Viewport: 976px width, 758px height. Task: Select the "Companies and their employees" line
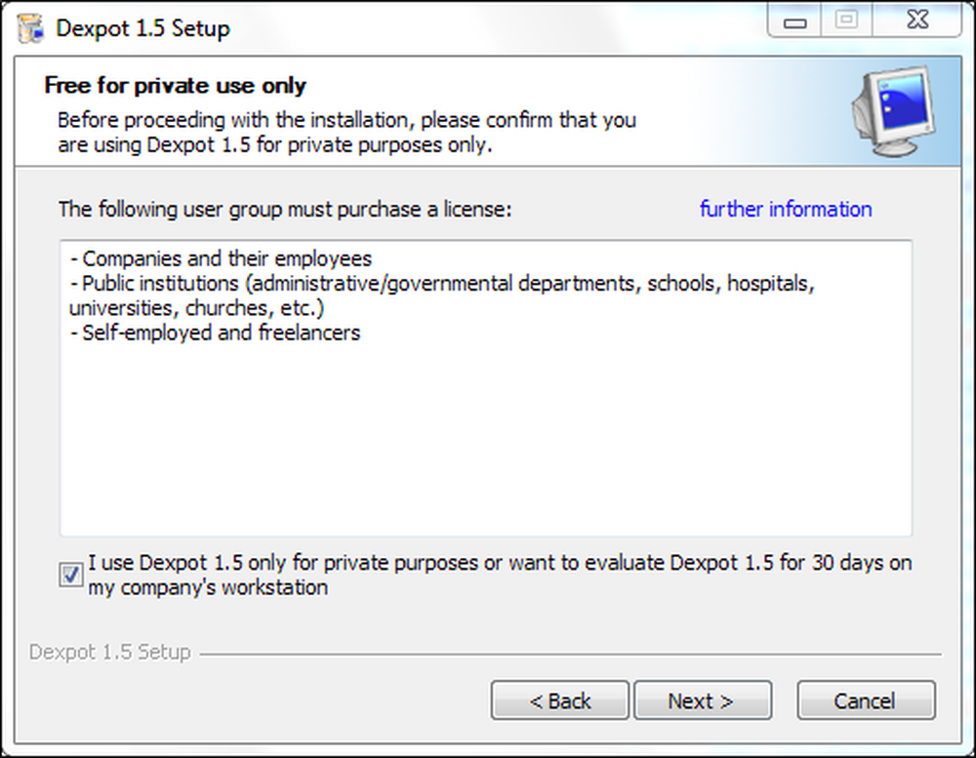coord(221,259)
